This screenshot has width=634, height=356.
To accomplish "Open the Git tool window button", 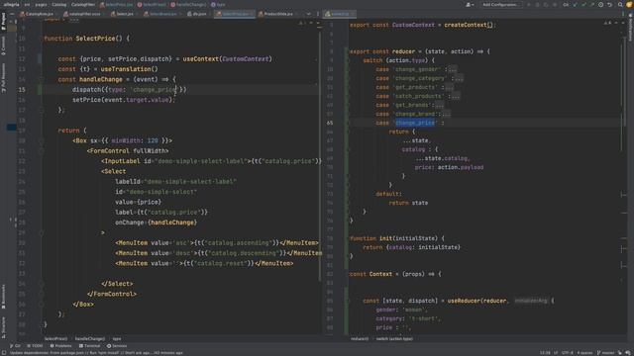I will click(x=15, y=346).
